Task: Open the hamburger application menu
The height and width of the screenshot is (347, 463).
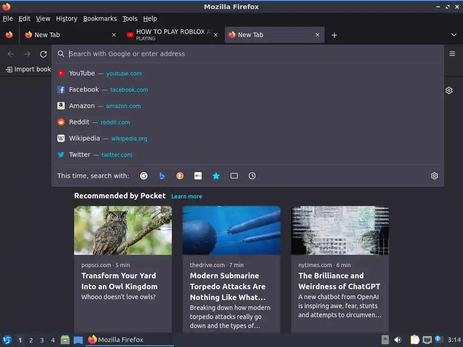Action: (x=452, y=54)
